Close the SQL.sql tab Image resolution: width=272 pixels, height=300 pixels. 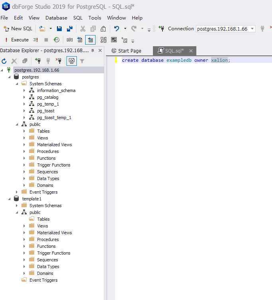coord(191,51)
